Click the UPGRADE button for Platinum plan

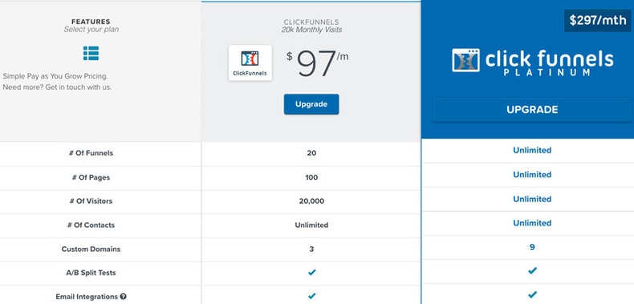coord(532,110)
